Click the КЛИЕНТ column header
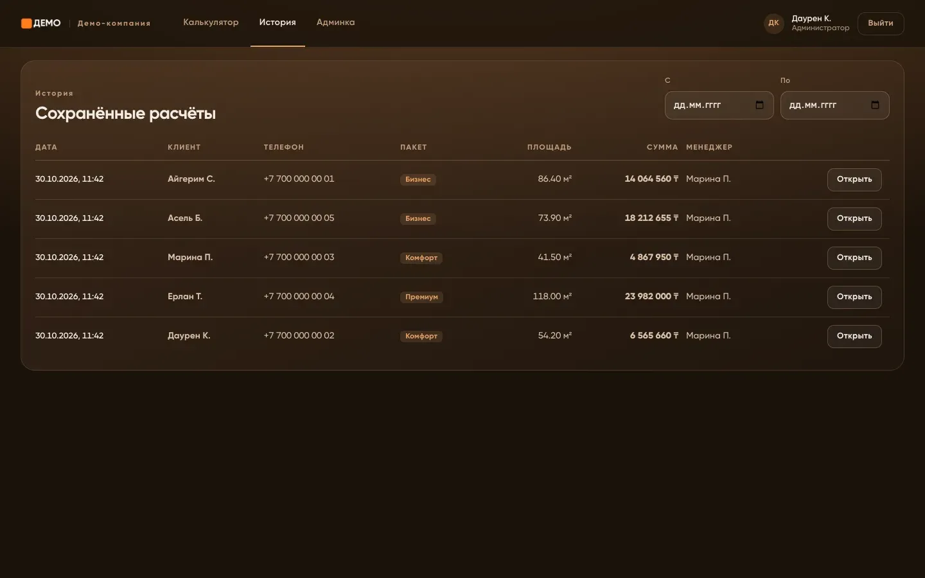This screenshot has height=578, width=925. pos(184,148)
